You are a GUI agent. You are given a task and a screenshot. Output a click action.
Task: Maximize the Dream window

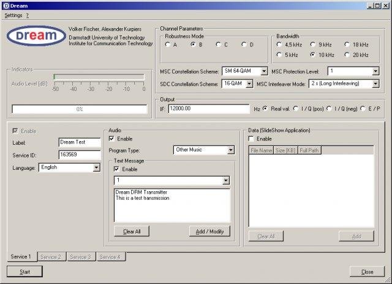(377, 5)
